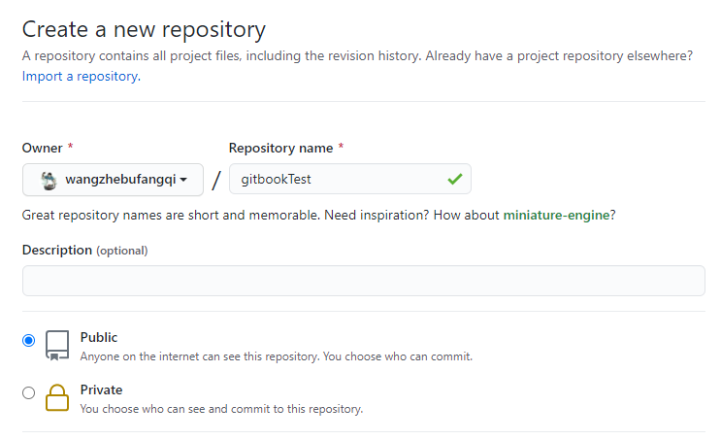Click the green checkmark in name field

[x=454, y=179]
